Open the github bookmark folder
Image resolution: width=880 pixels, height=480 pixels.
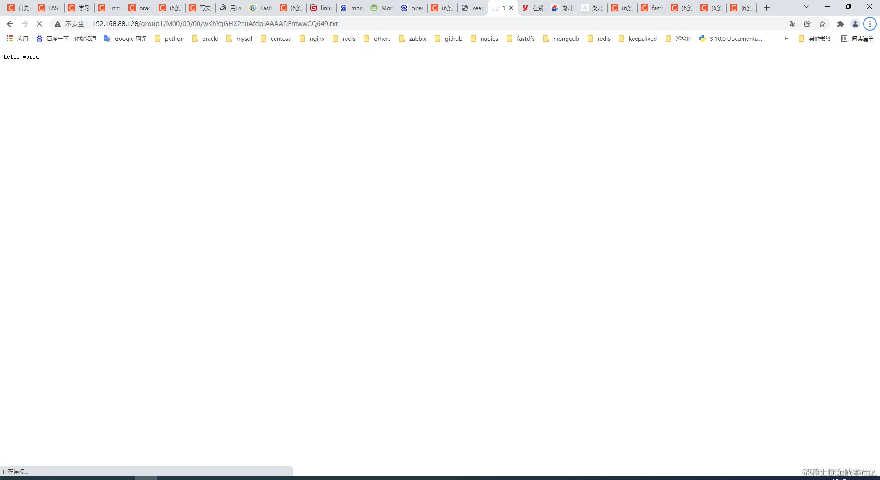point(448,39)
